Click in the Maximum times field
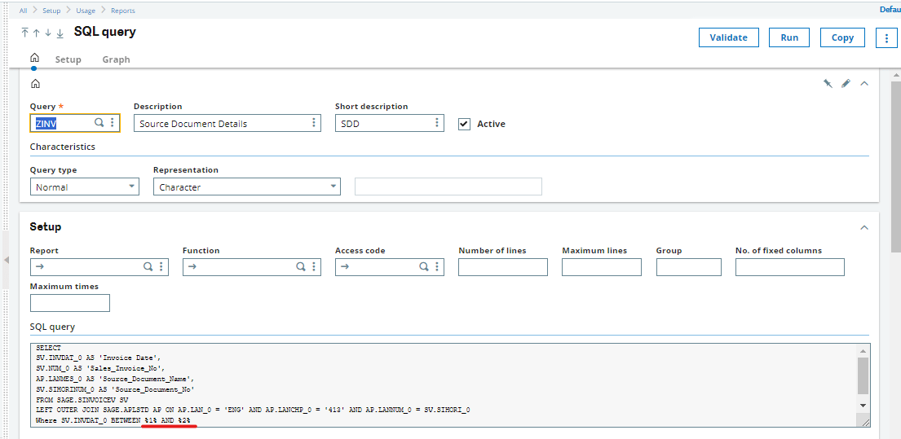The image size is (901, 439). pos(69,302)
